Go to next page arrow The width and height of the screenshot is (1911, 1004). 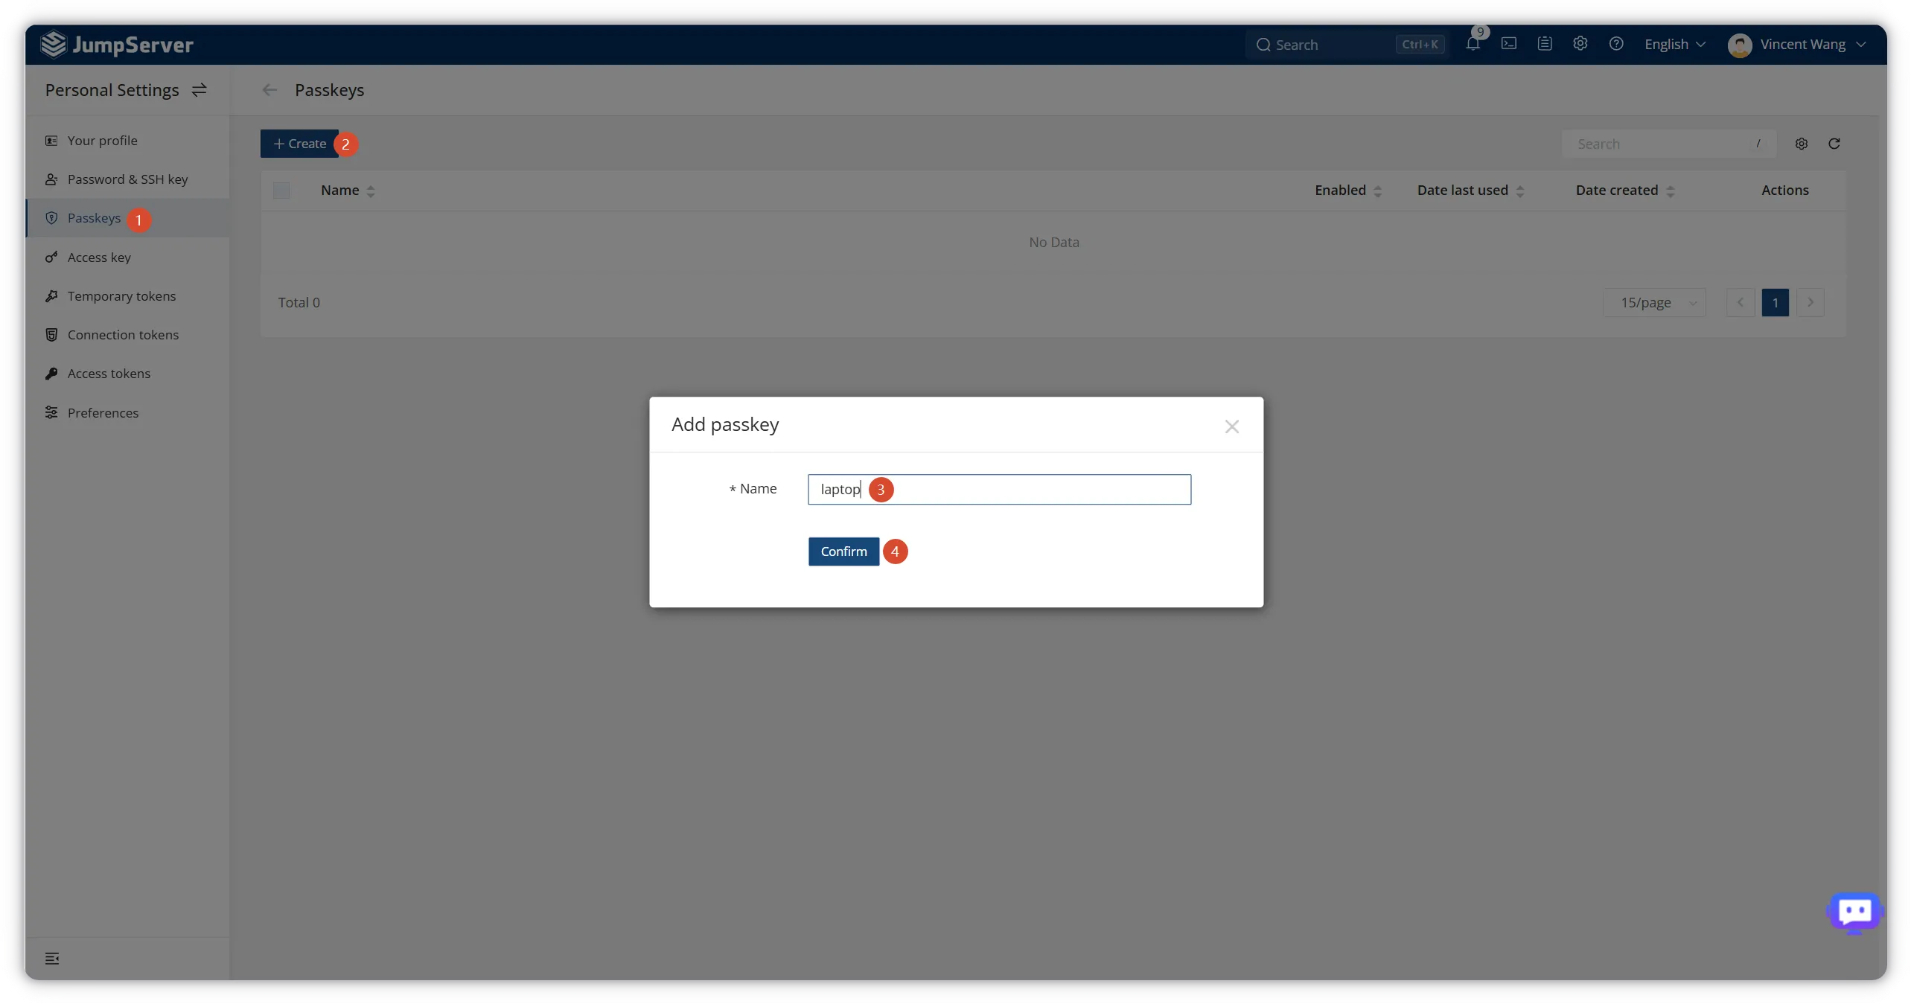(x=1810, y=303)
